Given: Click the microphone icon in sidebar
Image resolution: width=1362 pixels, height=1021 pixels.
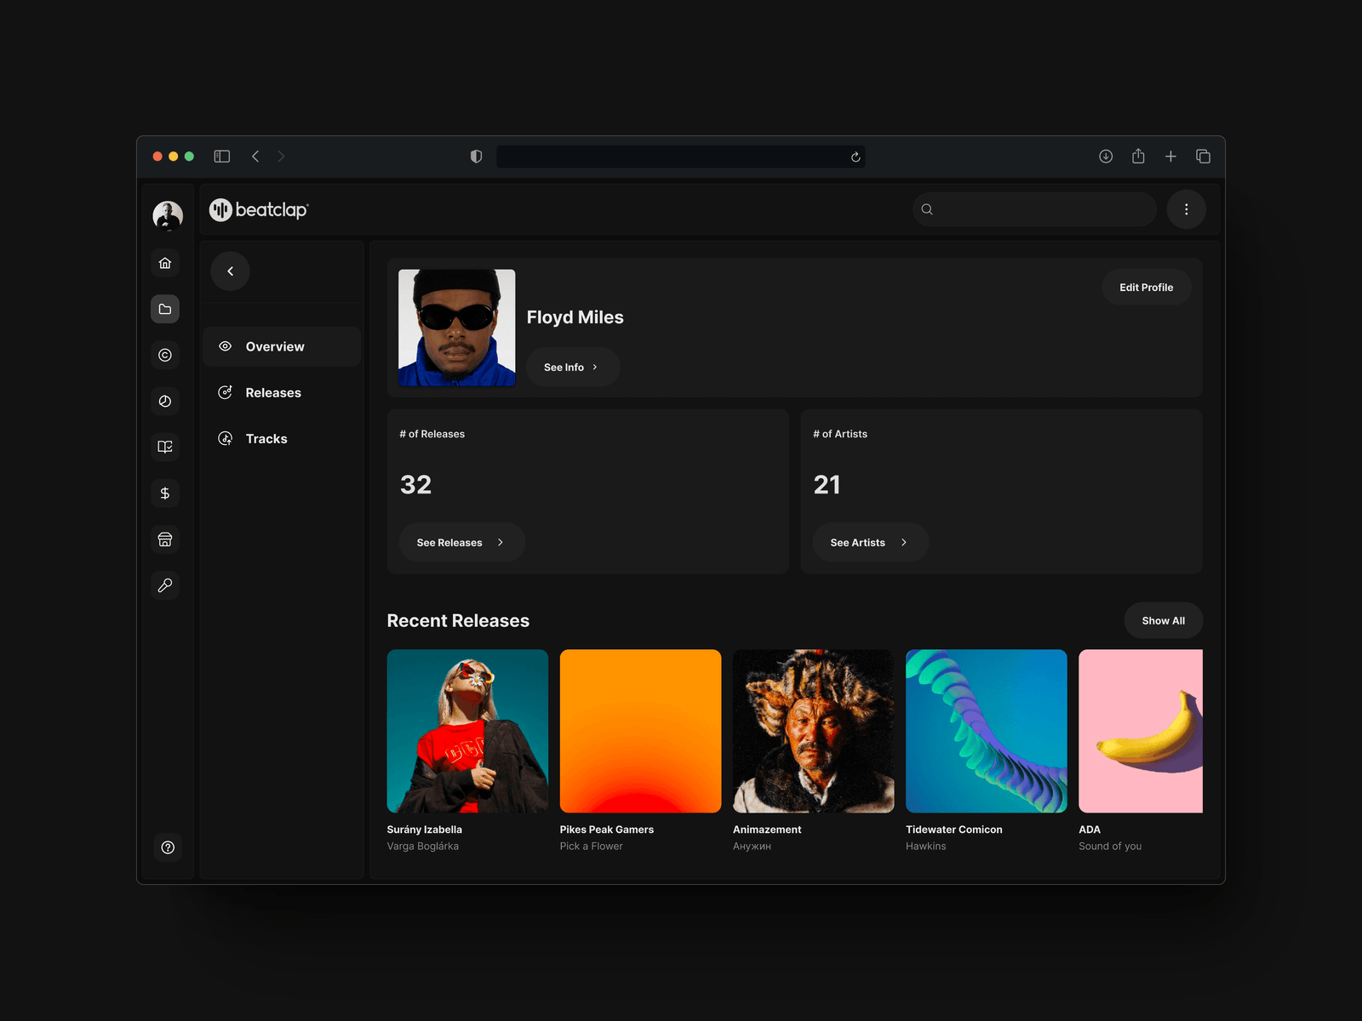Looking at the screenshot, I should coord(165,585).
